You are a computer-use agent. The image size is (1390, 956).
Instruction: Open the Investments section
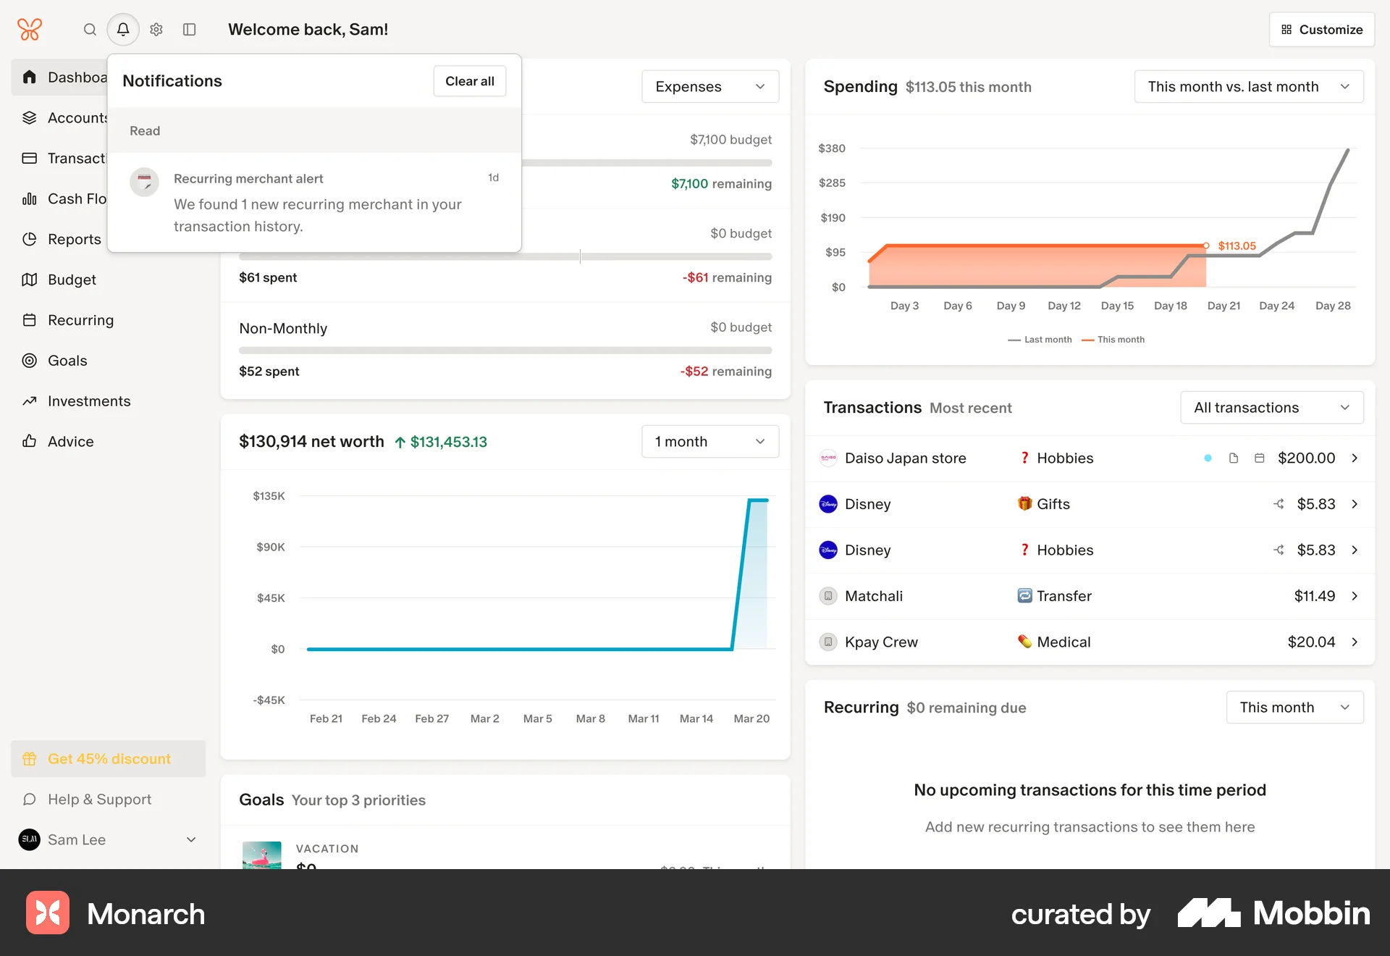(x=88, y=401)
